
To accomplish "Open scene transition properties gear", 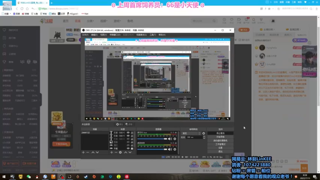I will point(204,133).
